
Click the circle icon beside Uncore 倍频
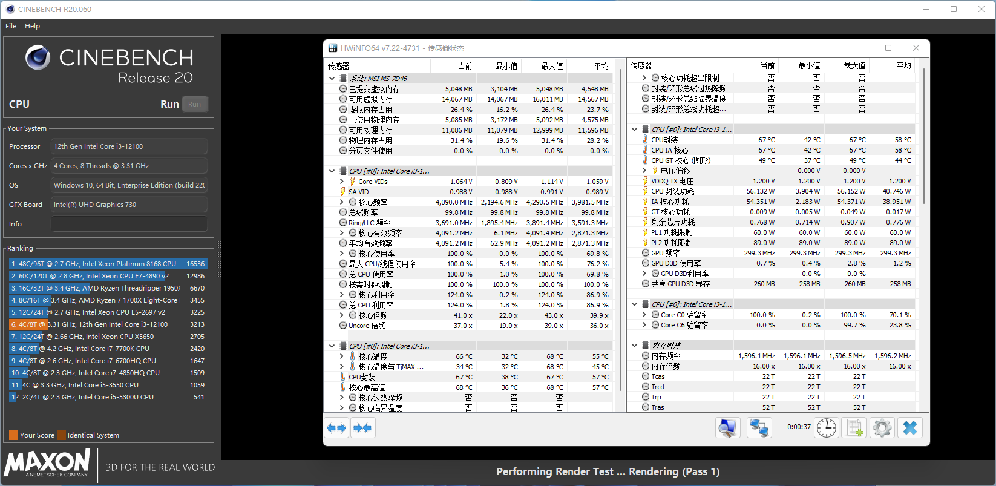343,326
